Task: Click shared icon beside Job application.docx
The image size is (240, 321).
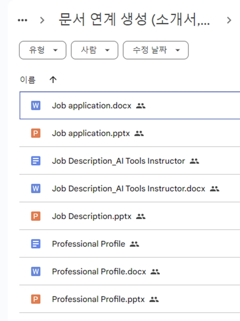Action: click(141, 106)
